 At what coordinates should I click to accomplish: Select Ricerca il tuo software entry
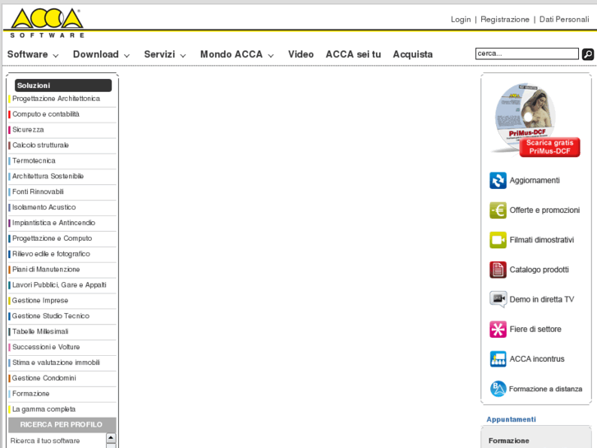click(x=45, y=441)
